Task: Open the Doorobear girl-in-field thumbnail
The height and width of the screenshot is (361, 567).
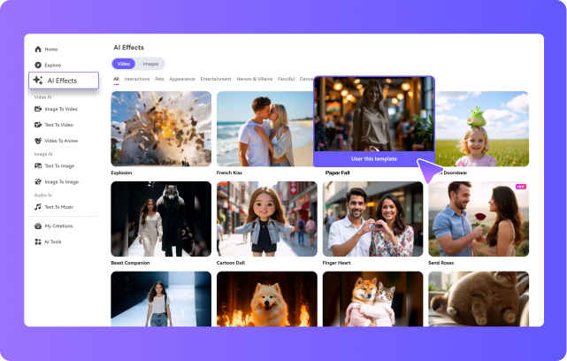Action: (482, 129)
